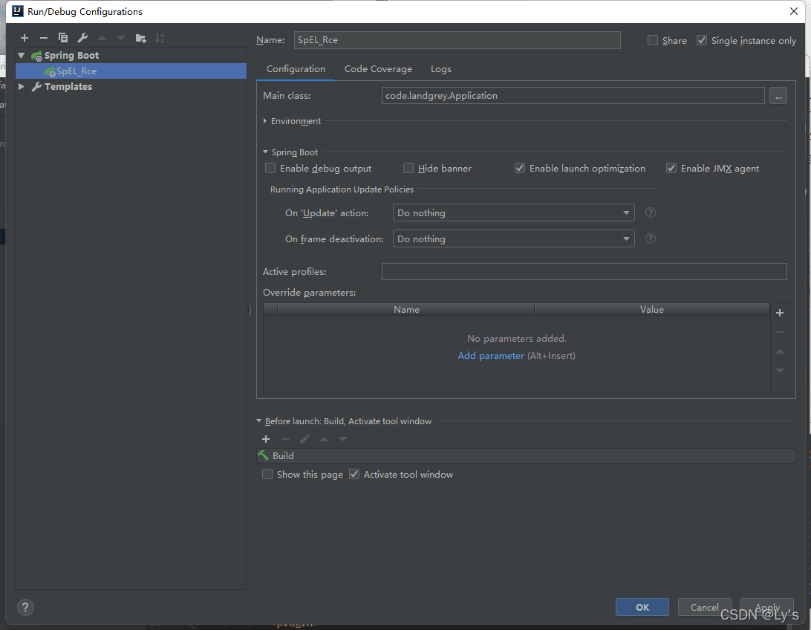Open On 'Update' action dropdown
The width and height of the screenshot is (811, 630).
pos(514,212)
